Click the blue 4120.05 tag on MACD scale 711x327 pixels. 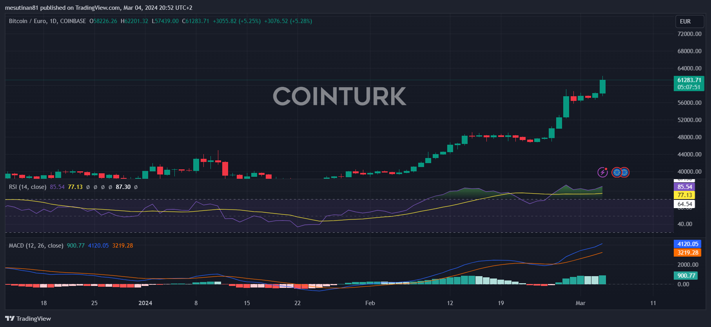coord(688,244)
